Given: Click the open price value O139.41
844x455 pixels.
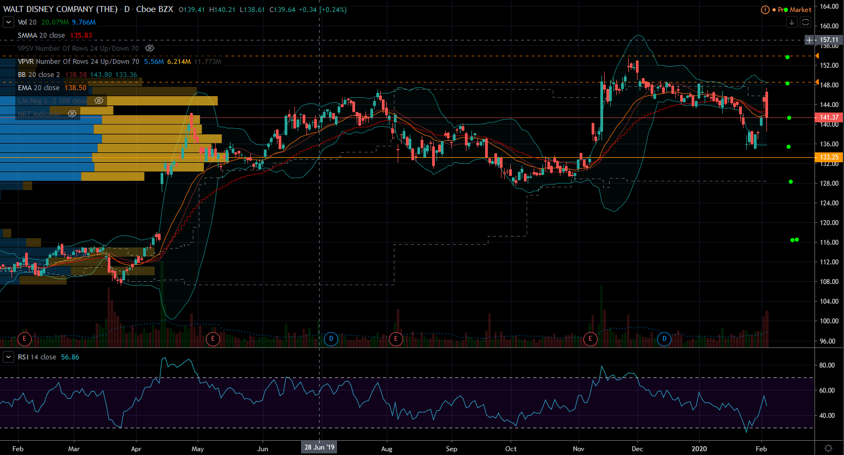Looking at the screenshot, I should [x=192, y=10].
